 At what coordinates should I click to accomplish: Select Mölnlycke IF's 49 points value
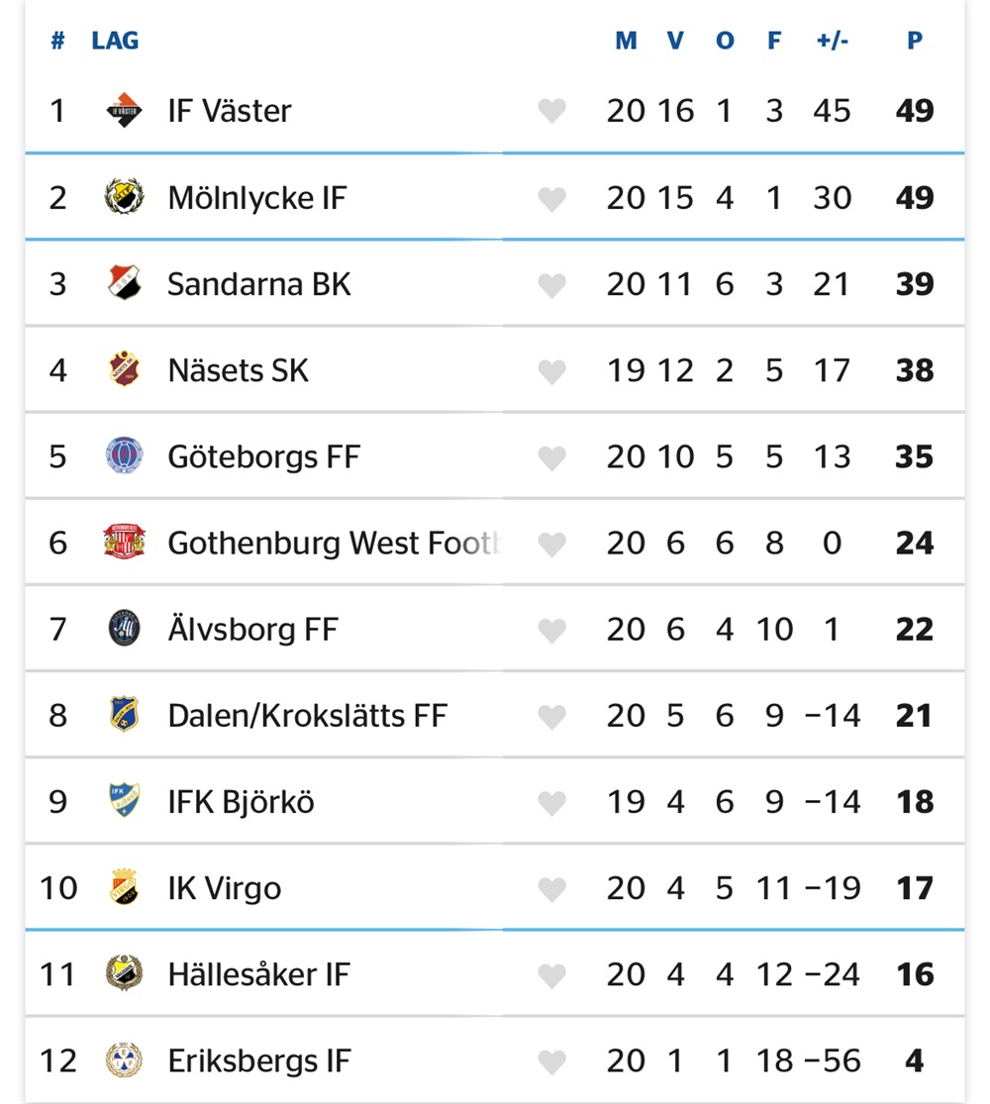[x=914, y=197]
